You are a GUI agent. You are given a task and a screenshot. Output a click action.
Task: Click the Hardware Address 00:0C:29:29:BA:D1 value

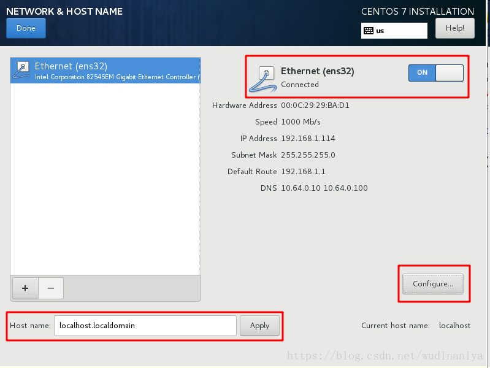[315, 105]
